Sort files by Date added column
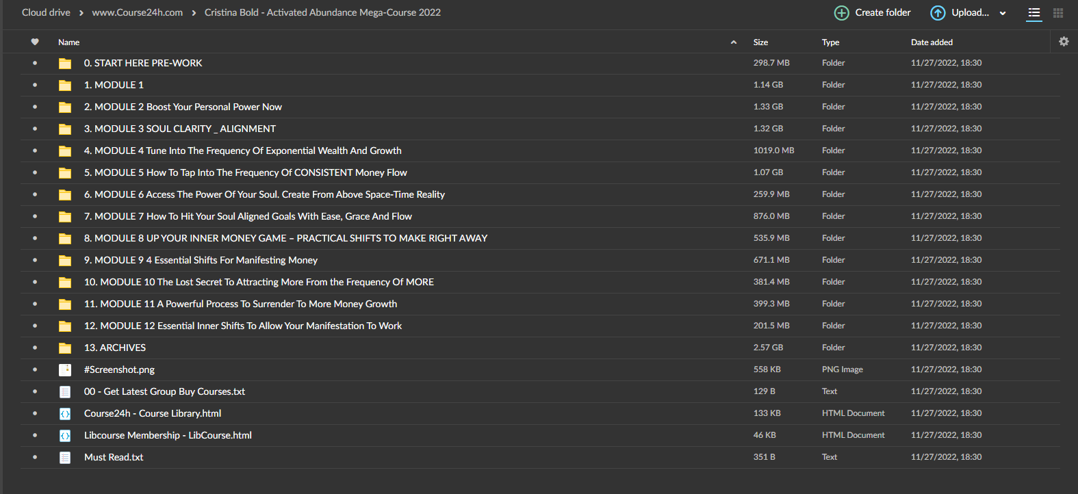The image size is (1078, 494). click(x=932, y=42)
